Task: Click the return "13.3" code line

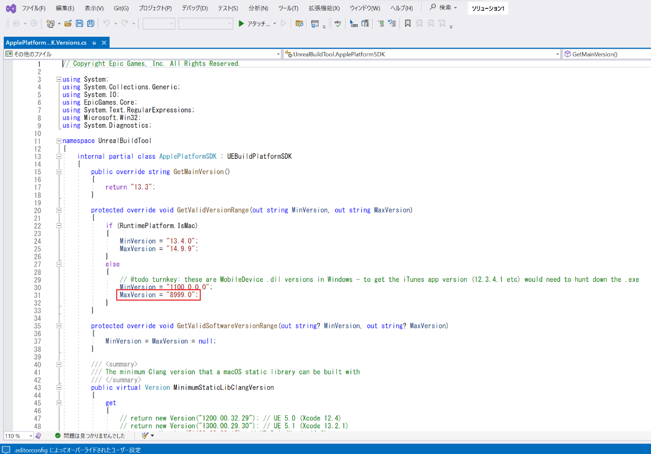Action: click(130, 187)
